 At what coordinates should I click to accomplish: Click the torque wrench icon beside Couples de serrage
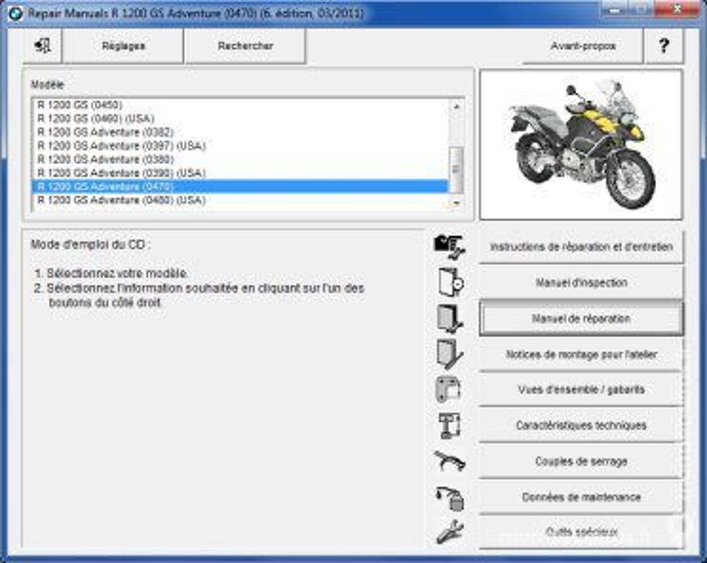click(450, 461)
